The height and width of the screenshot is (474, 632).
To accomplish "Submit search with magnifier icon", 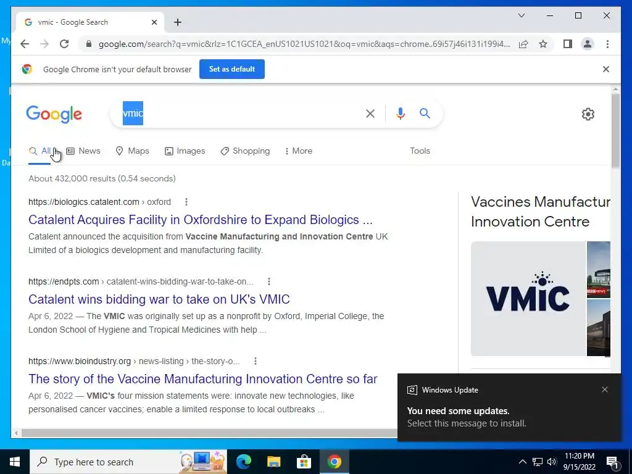I will pos(425,114).
